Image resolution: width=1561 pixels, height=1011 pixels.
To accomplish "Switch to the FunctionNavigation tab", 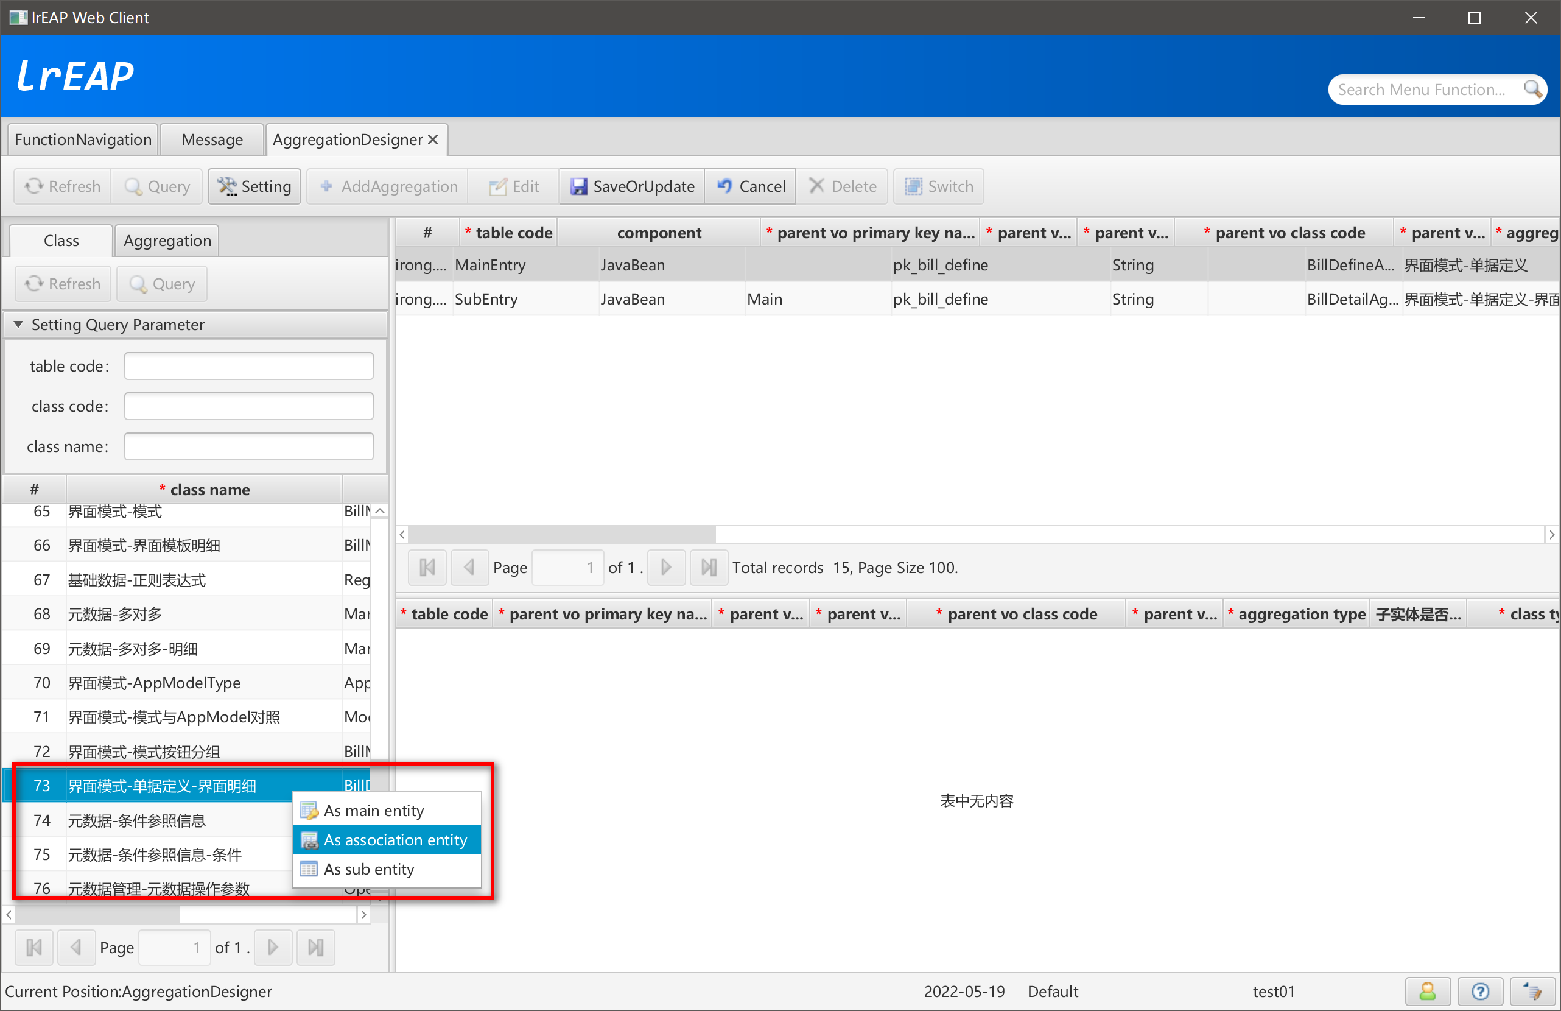I will pos(83,139).
